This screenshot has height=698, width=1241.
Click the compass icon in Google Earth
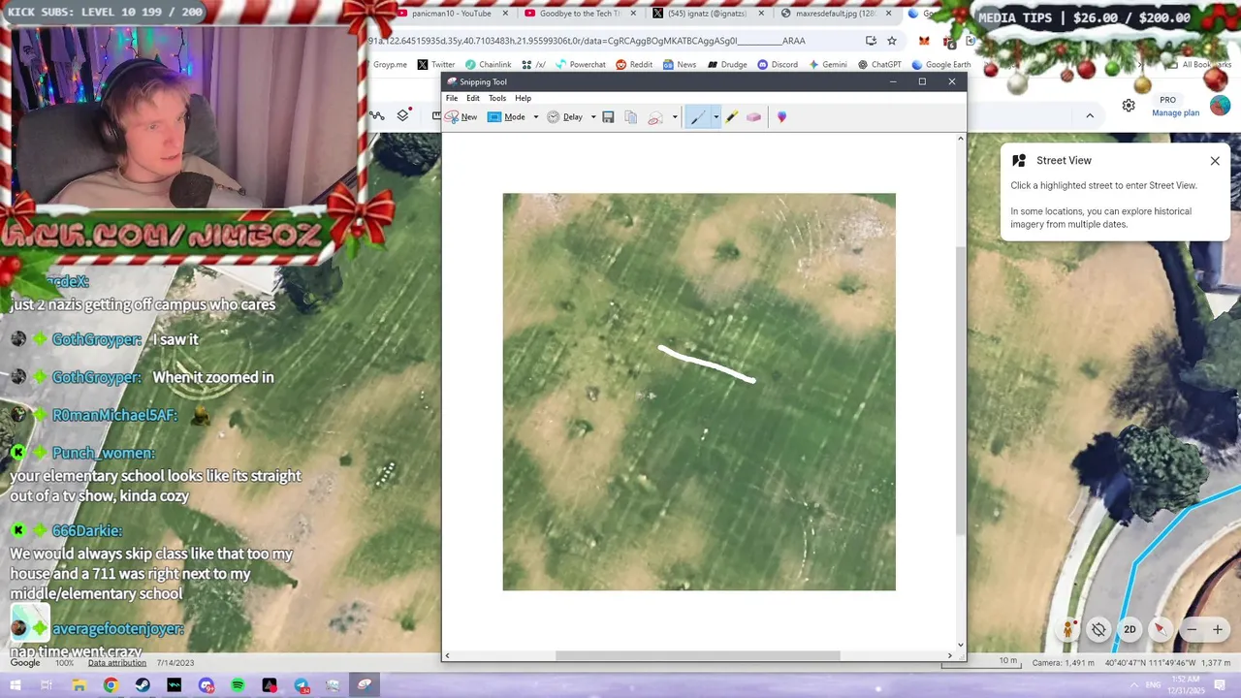(1160, 629)
